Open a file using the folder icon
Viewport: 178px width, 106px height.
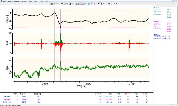point(54,4)
